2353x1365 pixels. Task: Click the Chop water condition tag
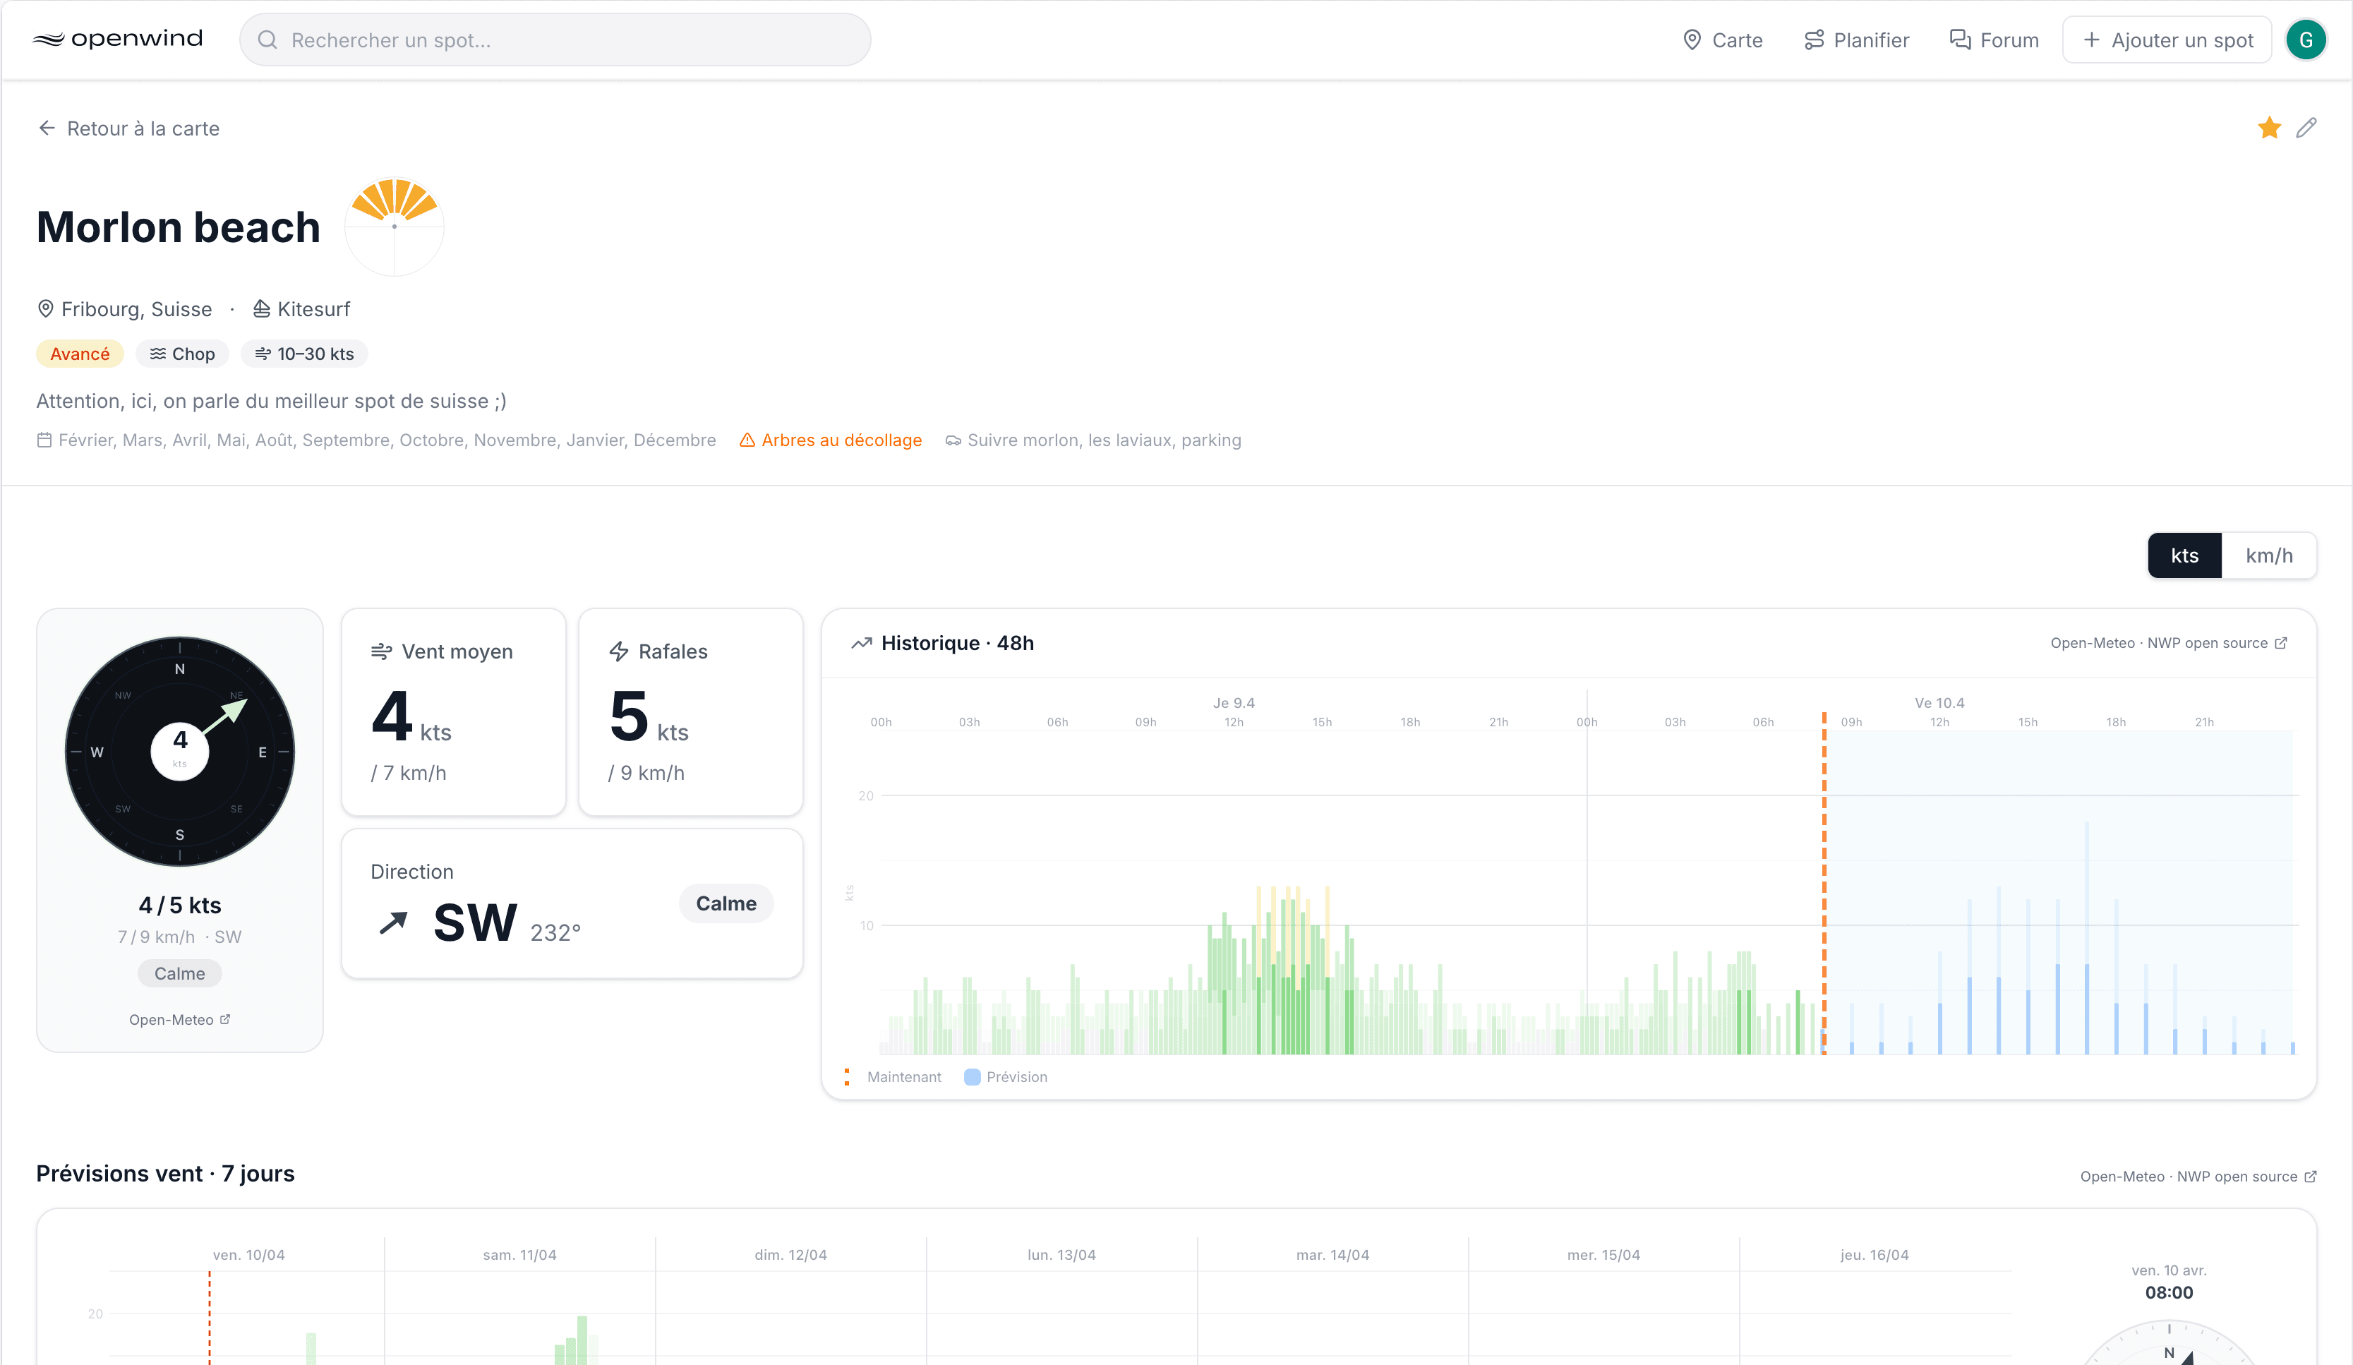(182, 354)
